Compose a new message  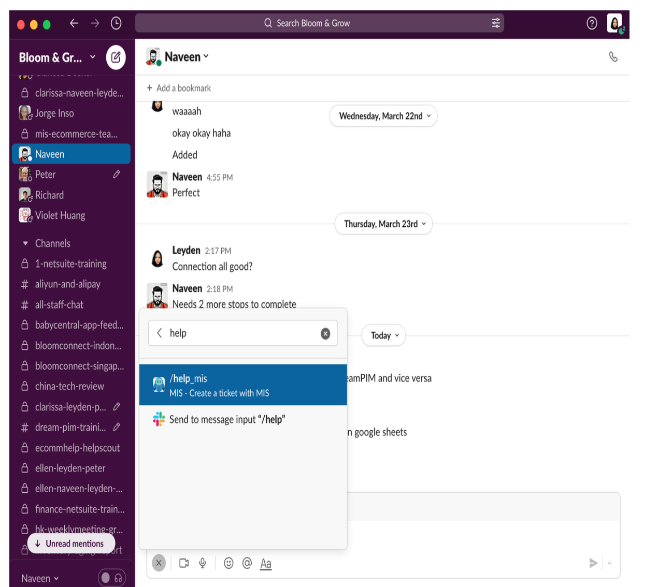pyautogui.click(x=116, y=57)
